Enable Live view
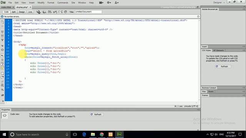This screenshot has width=246, height=138. [30, 12]
